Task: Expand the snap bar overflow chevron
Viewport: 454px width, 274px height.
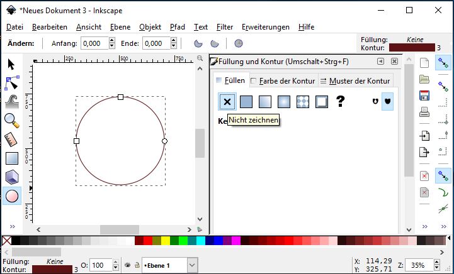Action: pos(443,226)
